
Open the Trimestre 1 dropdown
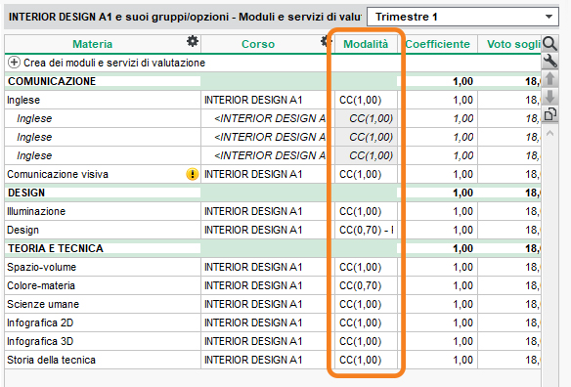click(x=462, y=17)
